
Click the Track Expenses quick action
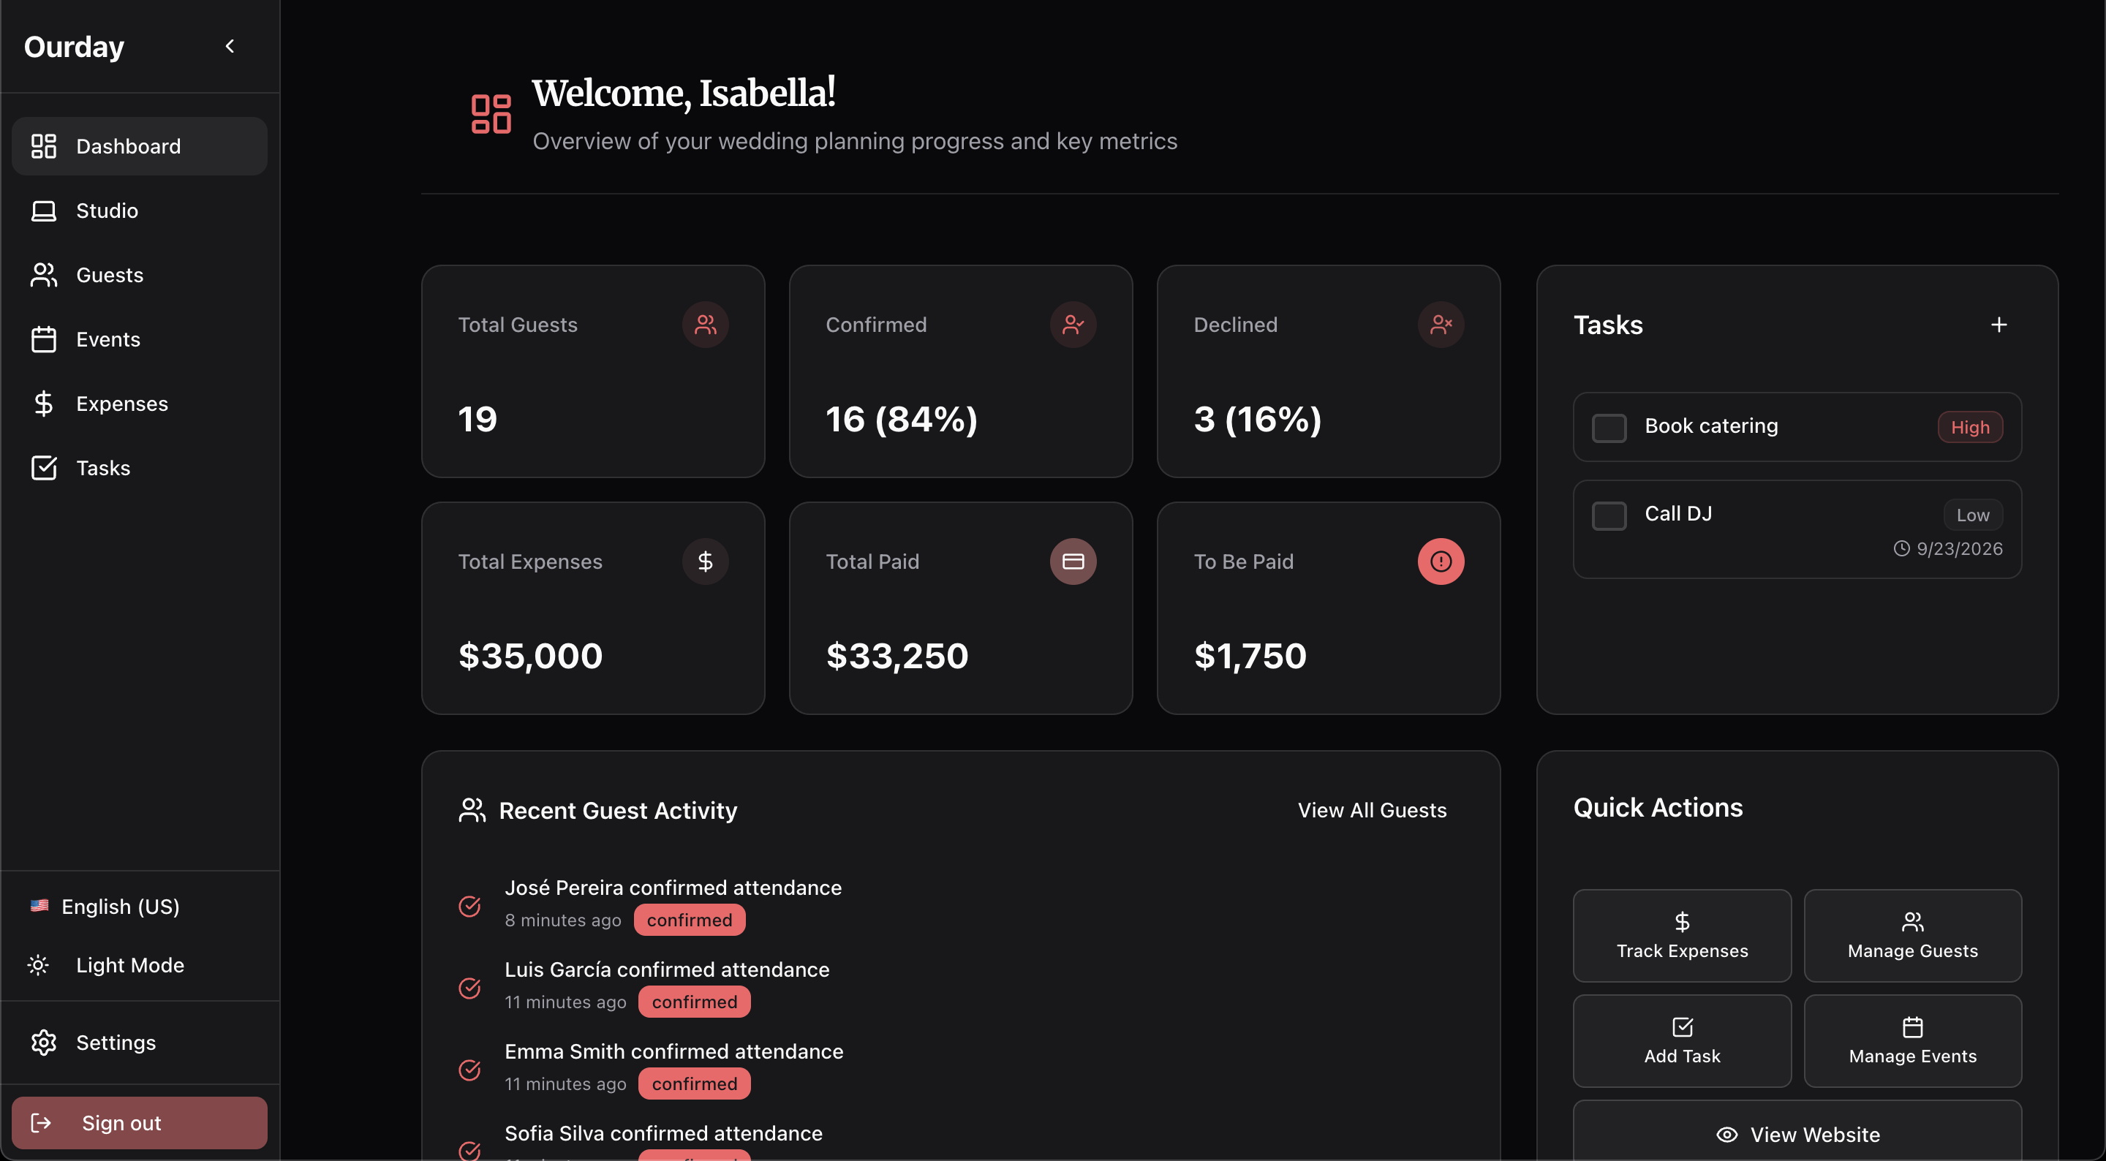click(x=1681, y=935)
